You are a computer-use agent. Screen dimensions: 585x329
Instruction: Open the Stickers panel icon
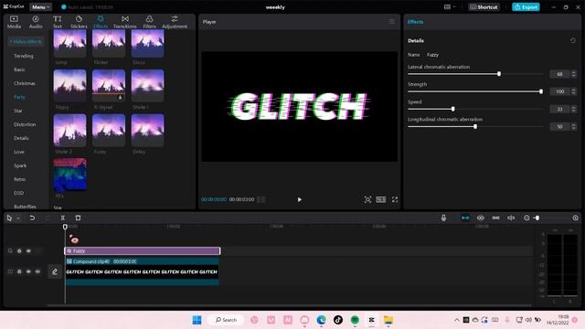79,22
